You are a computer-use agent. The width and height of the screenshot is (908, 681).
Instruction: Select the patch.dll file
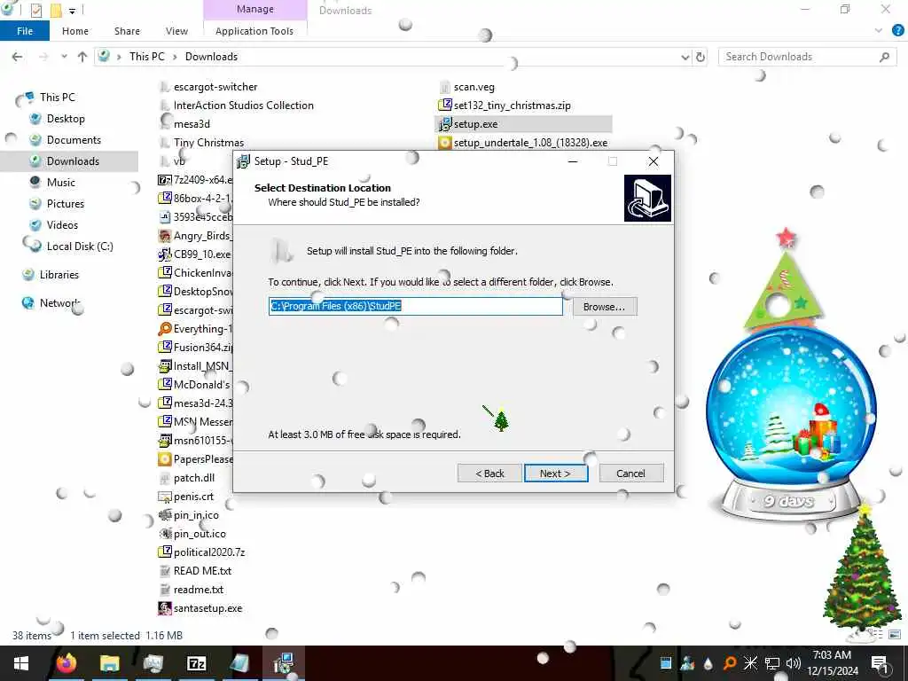(x=194, y=478)
